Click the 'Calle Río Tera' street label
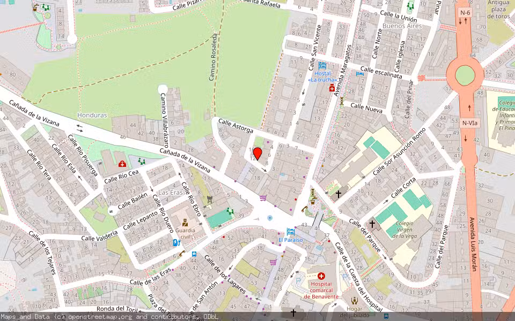The image size is (515, 321). pos(39,165)
